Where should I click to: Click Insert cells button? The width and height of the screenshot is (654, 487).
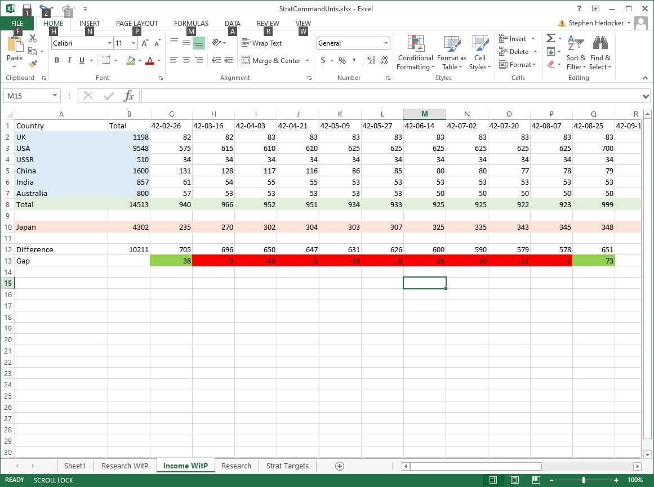coord(517,39)
